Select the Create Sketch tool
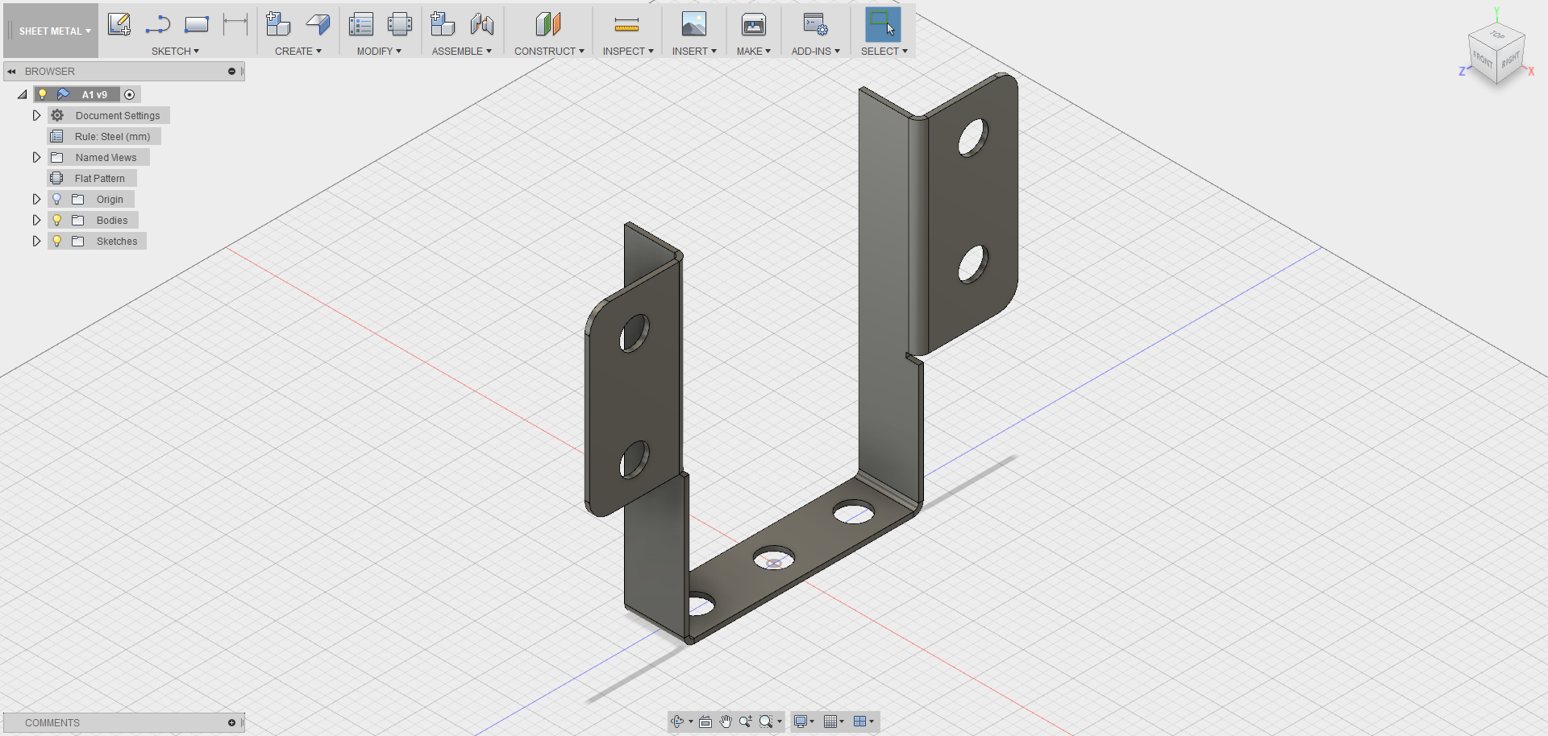The height and width of the screenshot is (736, 1548). tap(119, 24)
